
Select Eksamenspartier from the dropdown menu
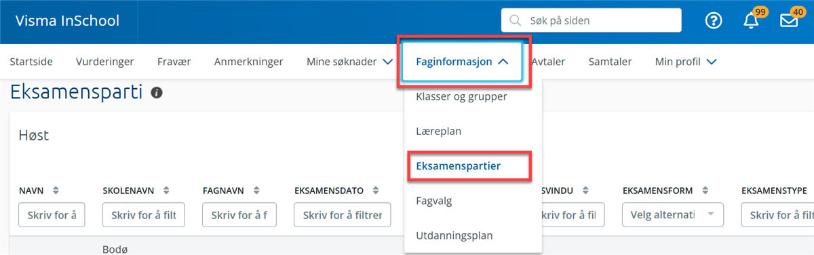pos(468,165)
